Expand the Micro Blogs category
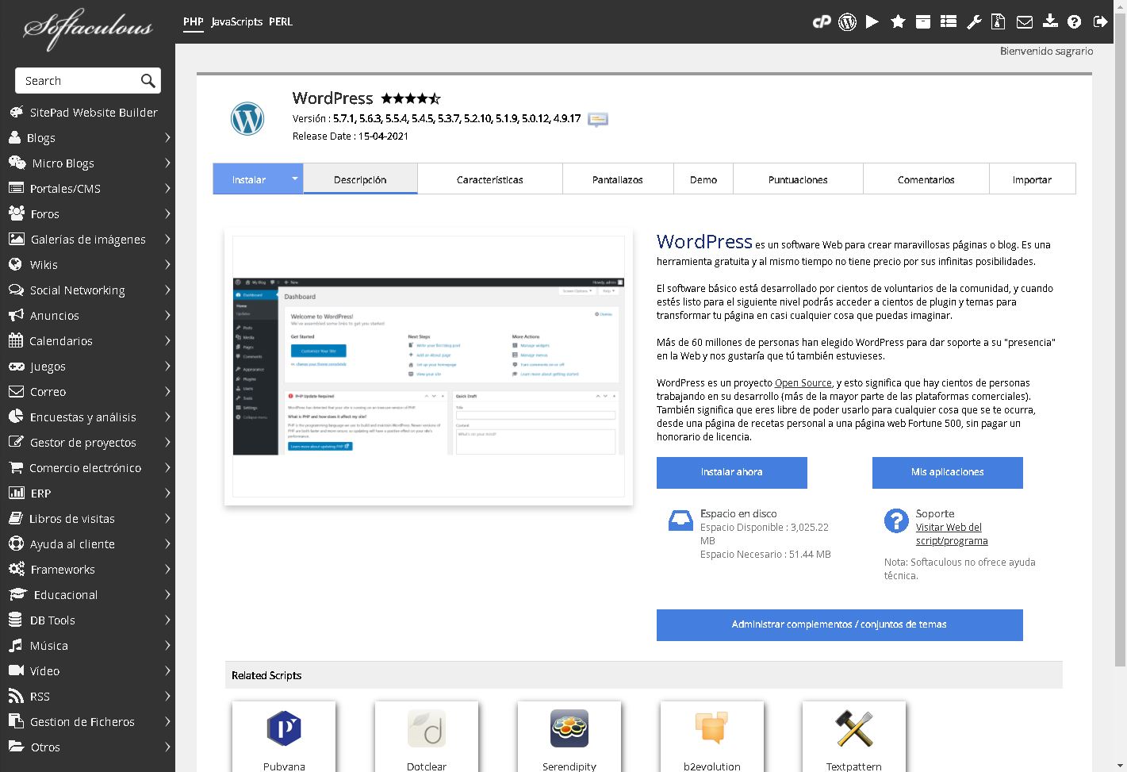Image resolution: width=1127 pixels, height=772 pixels. pyautogui.click(x=87, y=163)
